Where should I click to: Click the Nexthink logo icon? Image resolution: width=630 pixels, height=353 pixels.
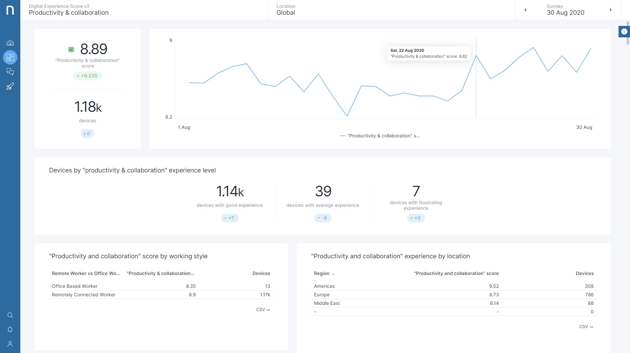tap(10, 10)
